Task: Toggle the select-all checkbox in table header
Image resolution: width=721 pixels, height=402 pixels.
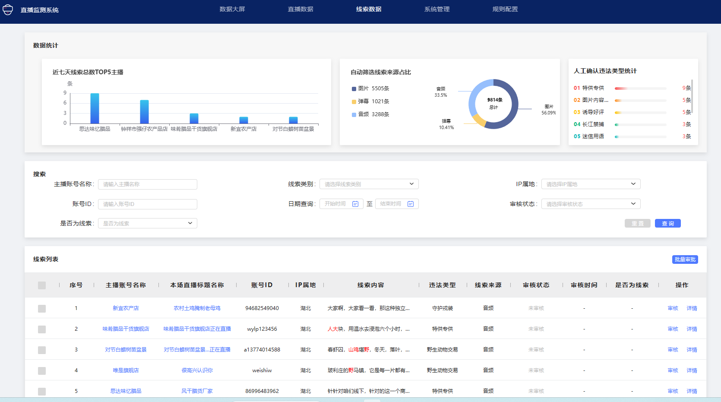Action: pos(42,285)
